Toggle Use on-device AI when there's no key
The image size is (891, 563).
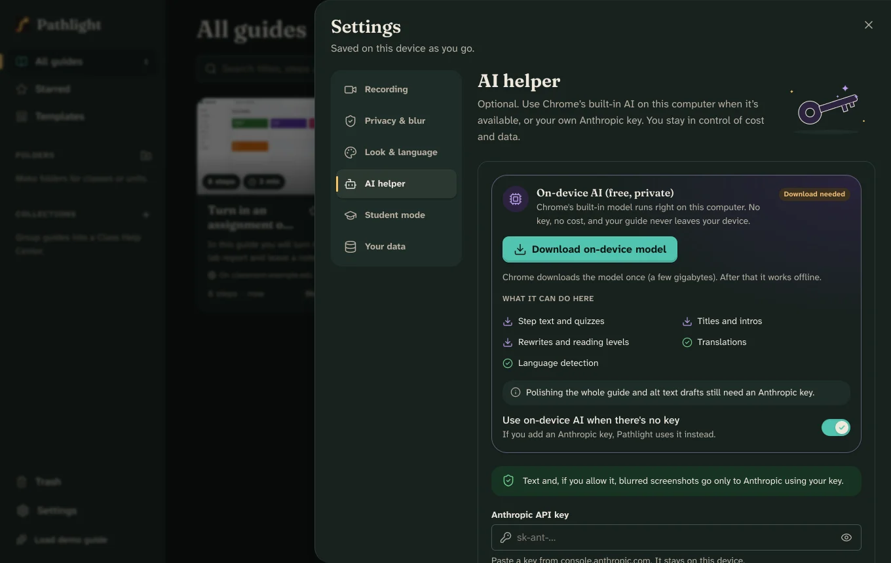836,427
